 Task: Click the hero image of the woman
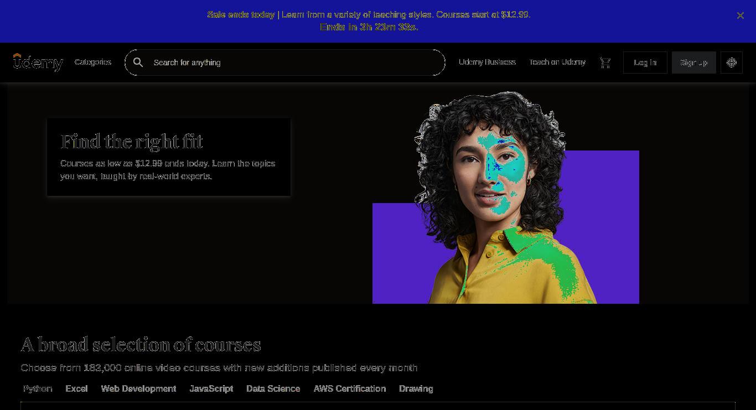[505, 198]
